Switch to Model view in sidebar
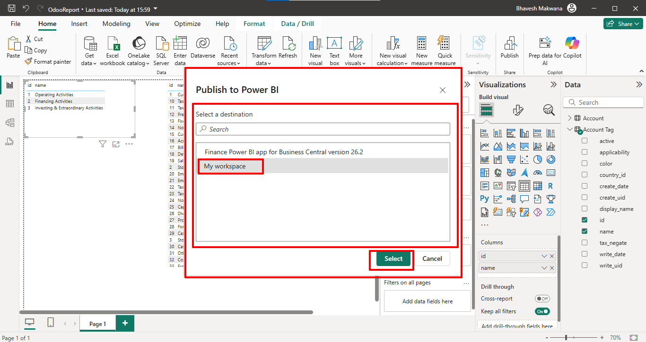 9,123
